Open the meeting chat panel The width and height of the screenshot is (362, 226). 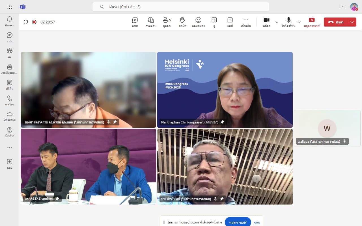[x=135, y=22]
